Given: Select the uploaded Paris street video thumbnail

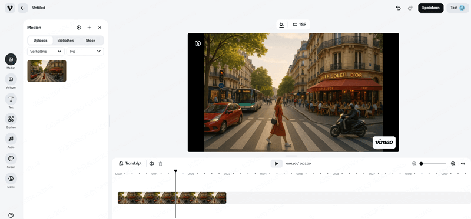Looking at the screenshot, I should 47,71.
